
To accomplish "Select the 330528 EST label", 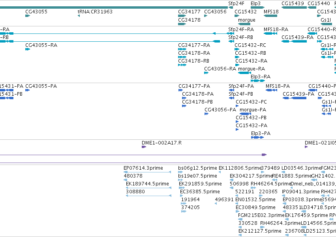I will point(248,223).
